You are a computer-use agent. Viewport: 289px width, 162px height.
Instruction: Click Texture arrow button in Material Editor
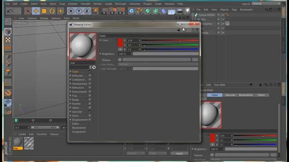pos(120,60)
